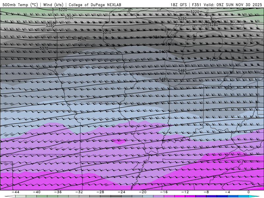Click the -36 colorbar tick label

pos(58,192)
